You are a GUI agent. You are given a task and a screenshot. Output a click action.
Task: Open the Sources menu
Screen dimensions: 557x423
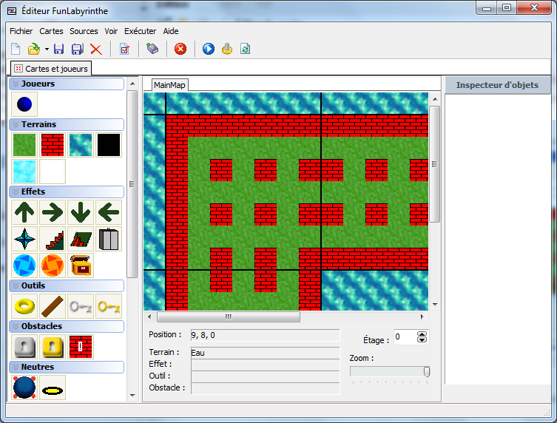tap(84, 31)
